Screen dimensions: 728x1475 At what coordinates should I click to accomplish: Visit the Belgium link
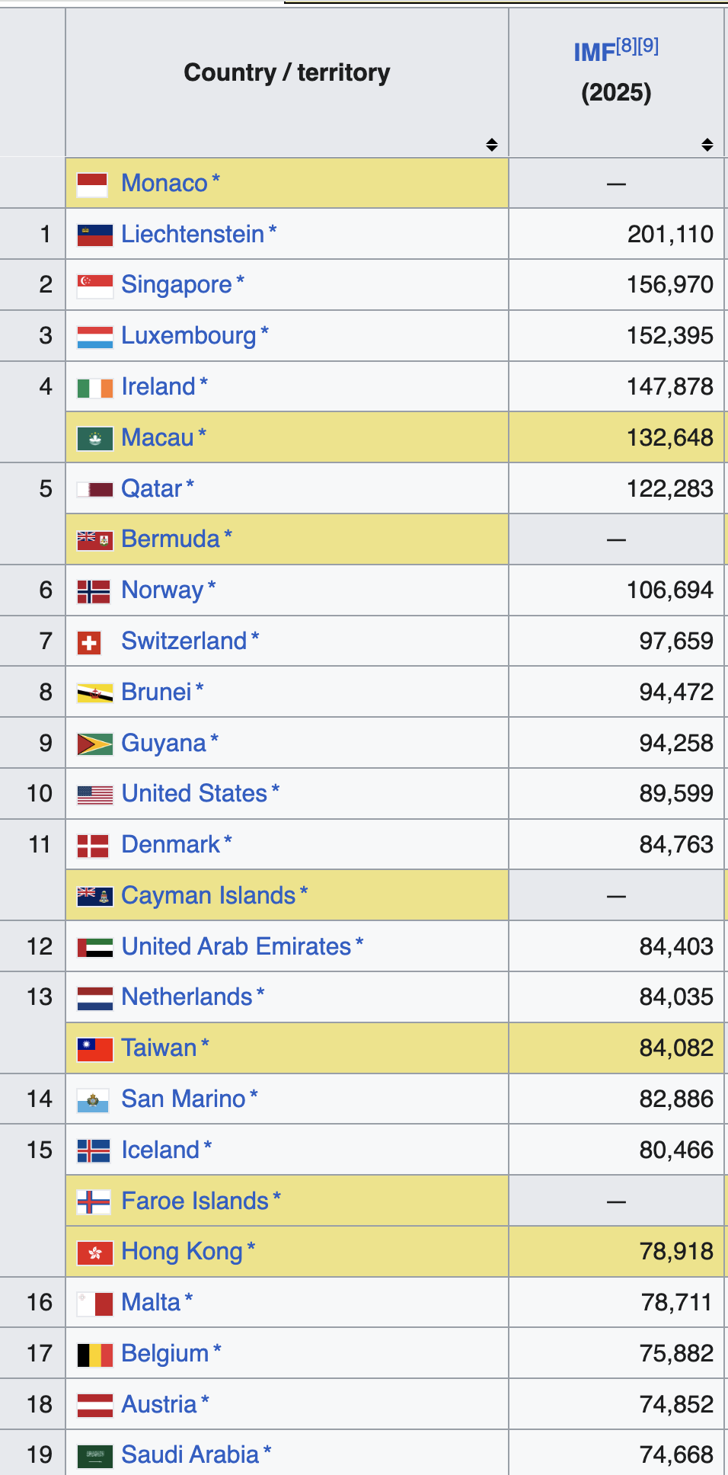click(x=165, y=1354)
